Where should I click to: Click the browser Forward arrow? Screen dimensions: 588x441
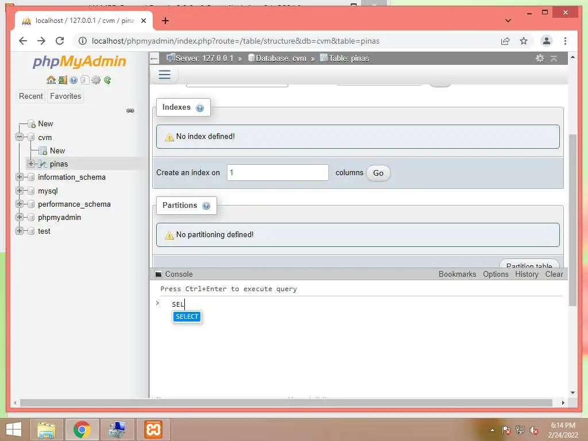[41, 41]
